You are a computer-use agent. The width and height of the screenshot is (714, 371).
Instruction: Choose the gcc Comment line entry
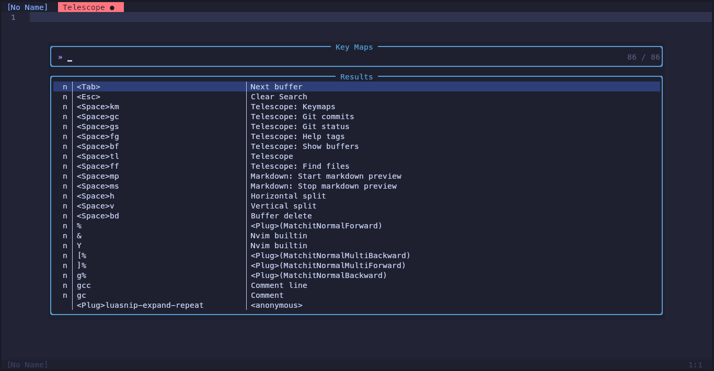pyautogui.click(x=356, y=285)
